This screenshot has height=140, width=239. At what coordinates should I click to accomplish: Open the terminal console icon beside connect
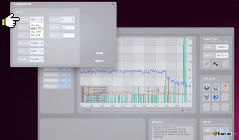tap(216, 64)
